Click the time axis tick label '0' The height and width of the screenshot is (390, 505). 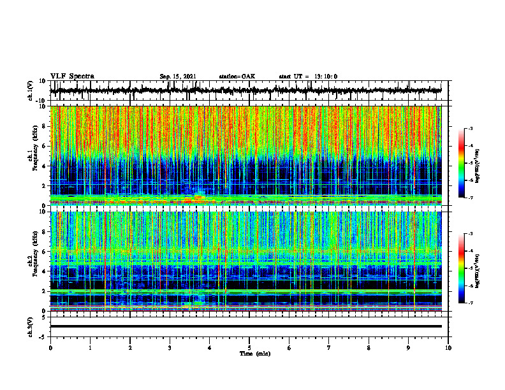coord(50,348)
